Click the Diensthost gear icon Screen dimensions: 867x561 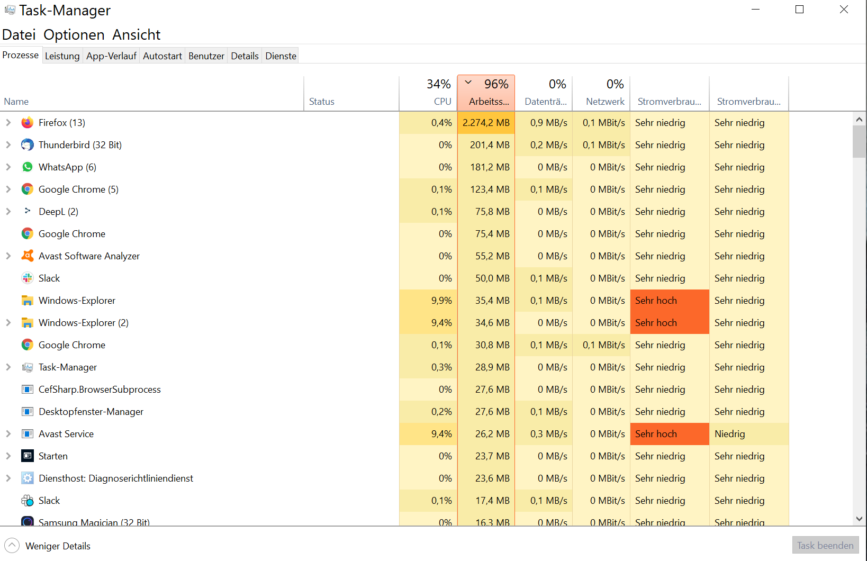pyautogui.click(x=28, y=478)
